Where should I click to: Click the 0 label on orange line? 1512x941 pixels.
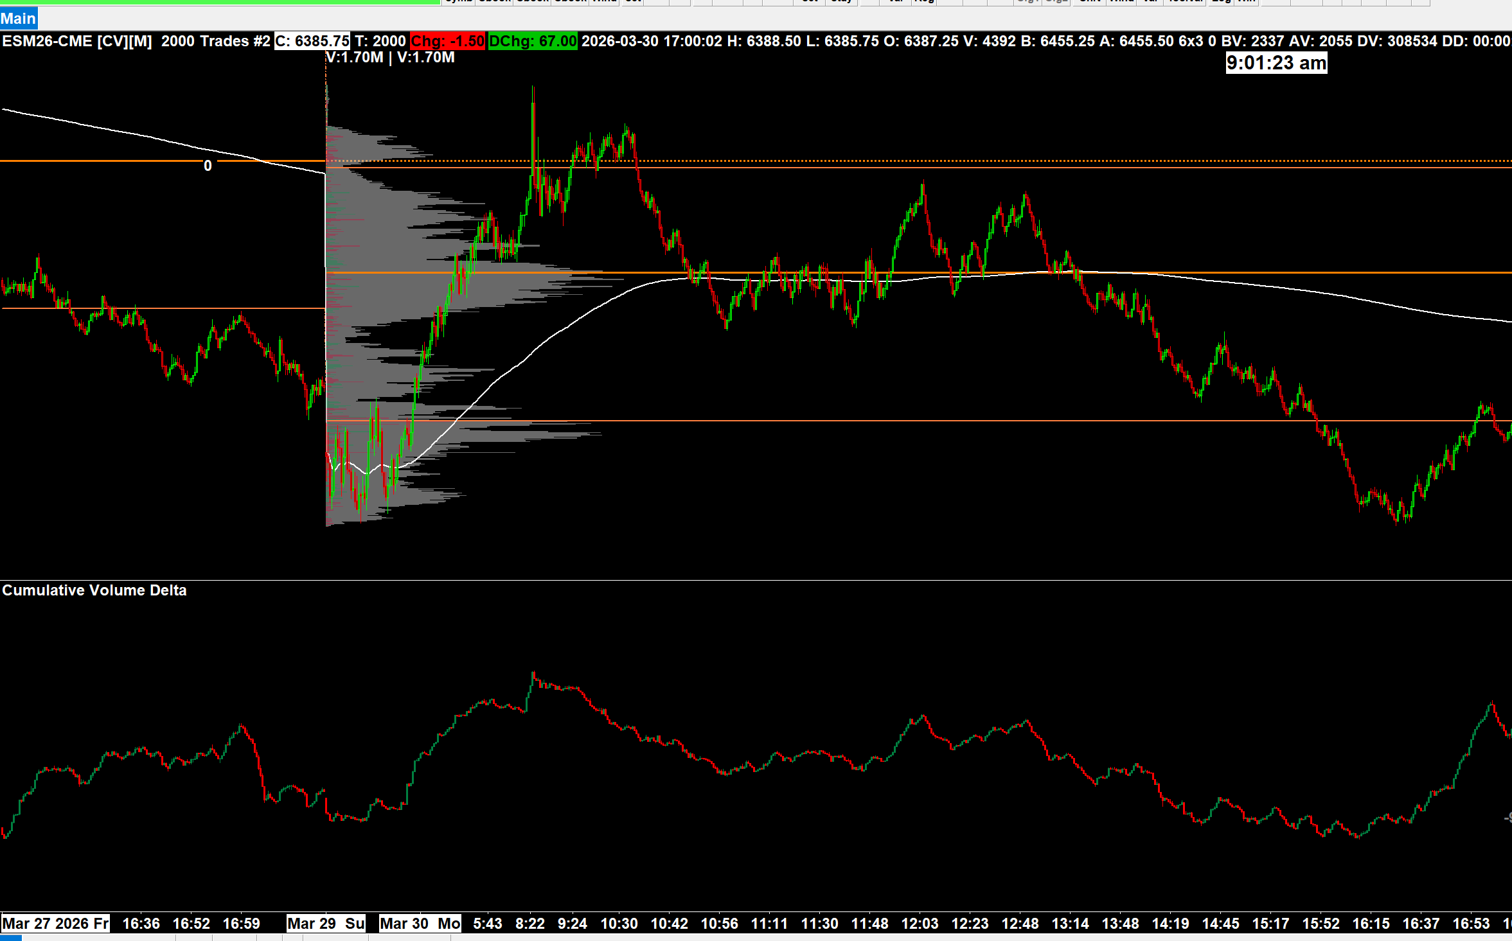pos(208,166)
